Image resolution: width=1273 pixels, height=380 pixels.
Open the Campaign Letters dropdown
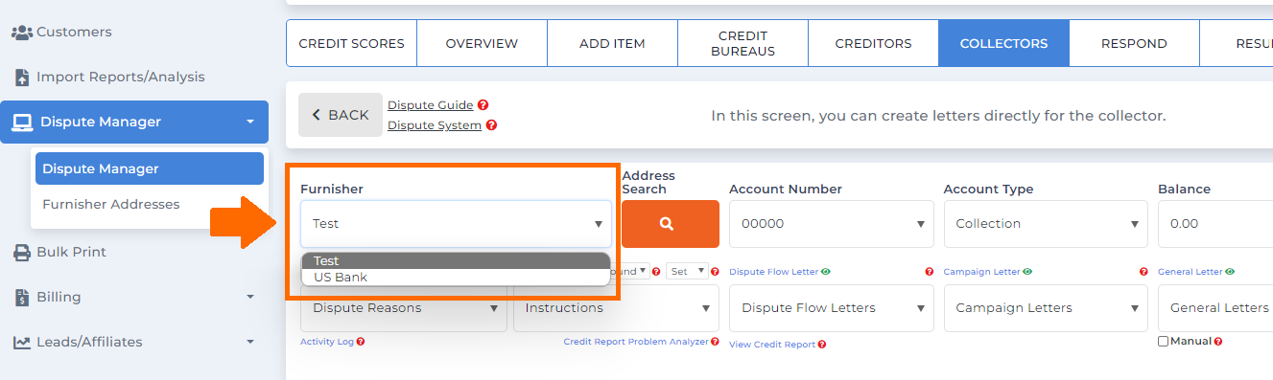click(1046, 308)
